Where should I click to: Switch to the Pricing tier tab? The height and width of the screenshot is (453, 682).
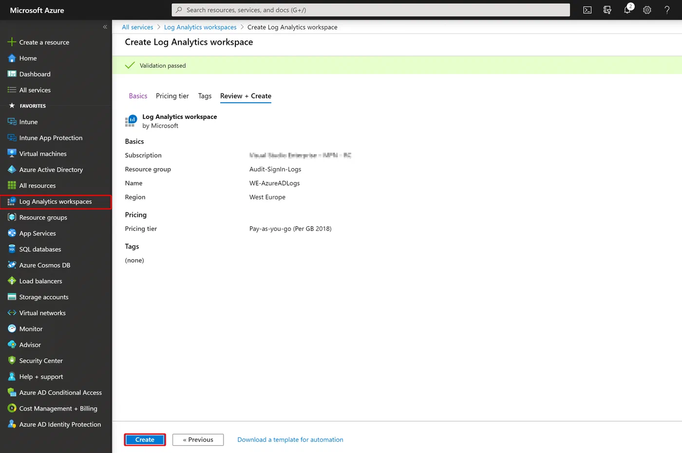172,96
